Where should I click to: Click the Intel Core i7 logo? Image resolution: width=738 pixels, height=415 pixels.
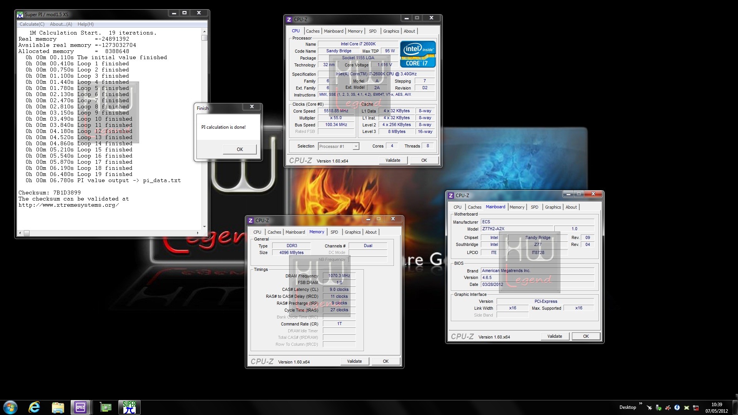pos(418,54)
